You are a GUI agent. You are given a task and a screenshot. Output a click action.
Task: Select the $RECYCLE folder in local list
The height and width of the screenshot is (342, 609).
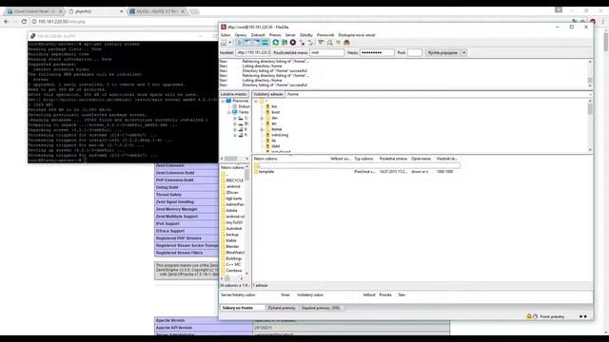point(234,180)
